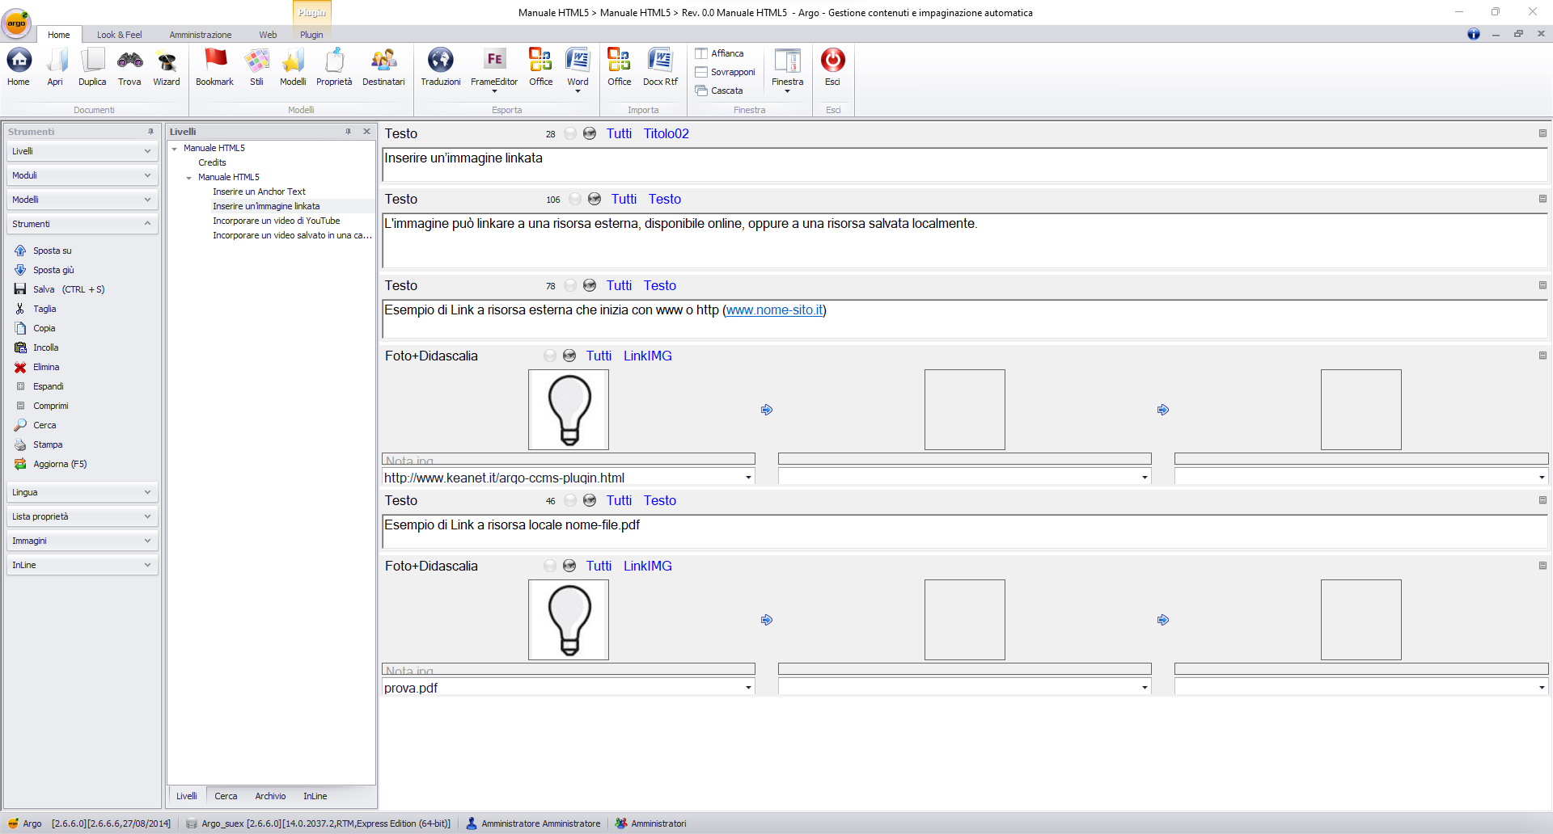Click the Esci power button to exit
The width and height of the screenshot is (1553, 834).
tap(832, 69)
